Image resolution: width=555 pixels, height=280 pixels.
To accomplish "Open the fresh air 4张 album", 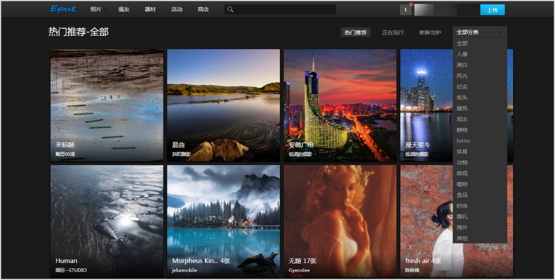I will click(x=427, y=221).
